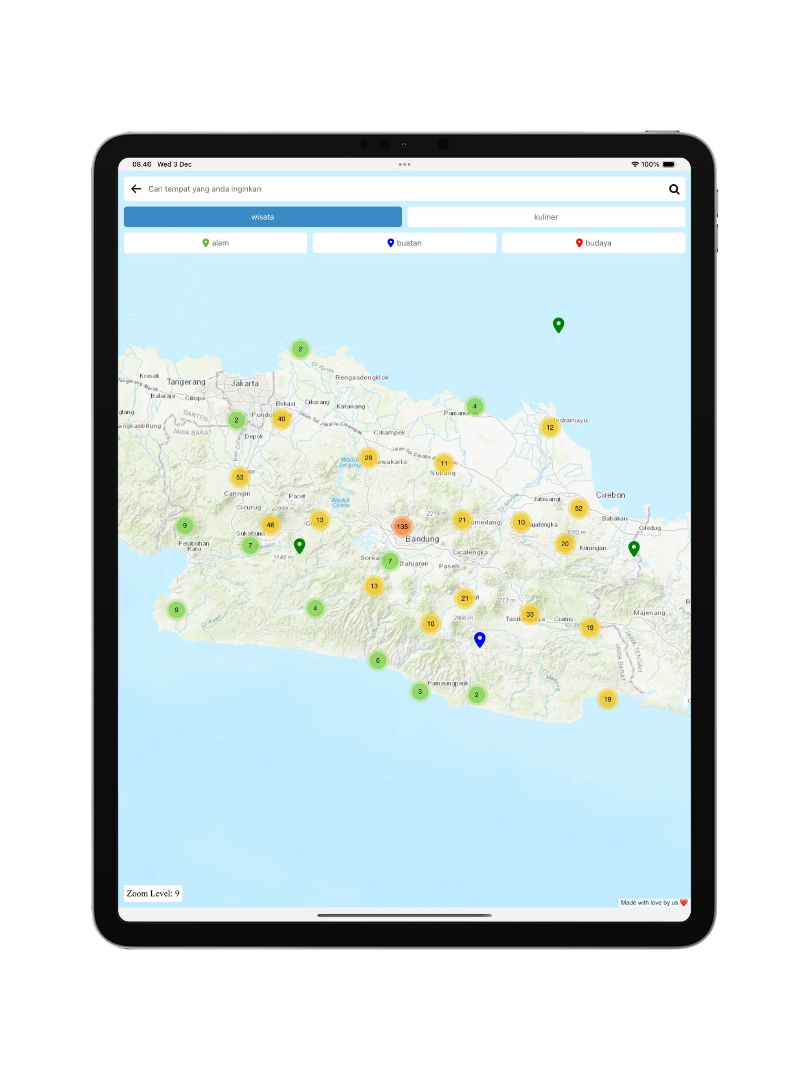Open the 6 cluster on south coast
Screen dimensions: 809x1079
[377, 661]
